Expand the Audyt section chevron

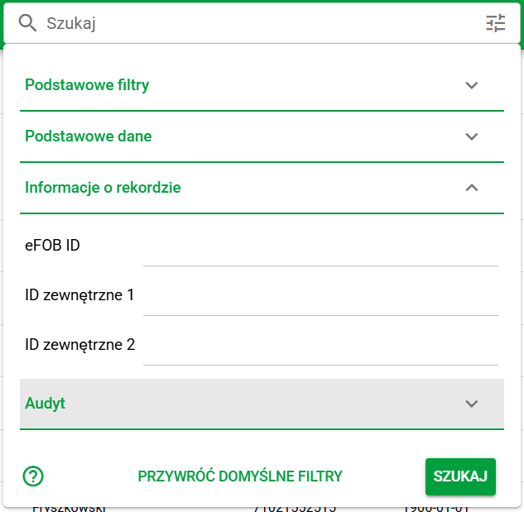click(472, 404)
